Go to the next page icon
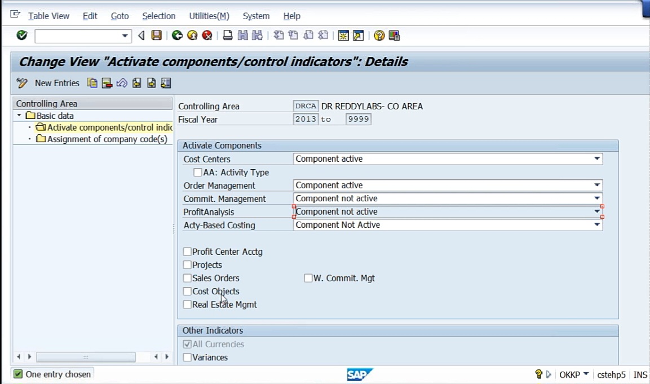 point(308,36)
